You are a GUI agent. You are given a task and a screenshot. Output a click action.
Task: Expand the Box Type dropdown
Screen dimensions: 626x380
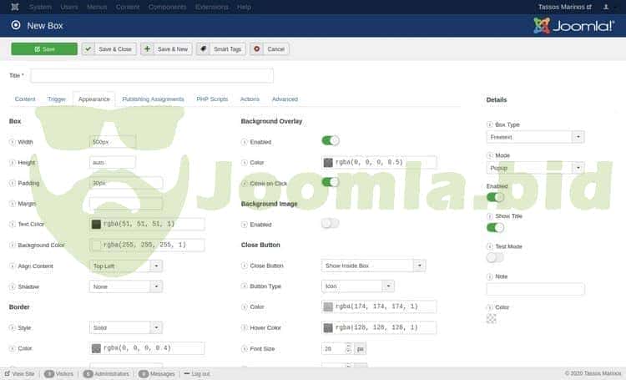(x=536, y=137)
